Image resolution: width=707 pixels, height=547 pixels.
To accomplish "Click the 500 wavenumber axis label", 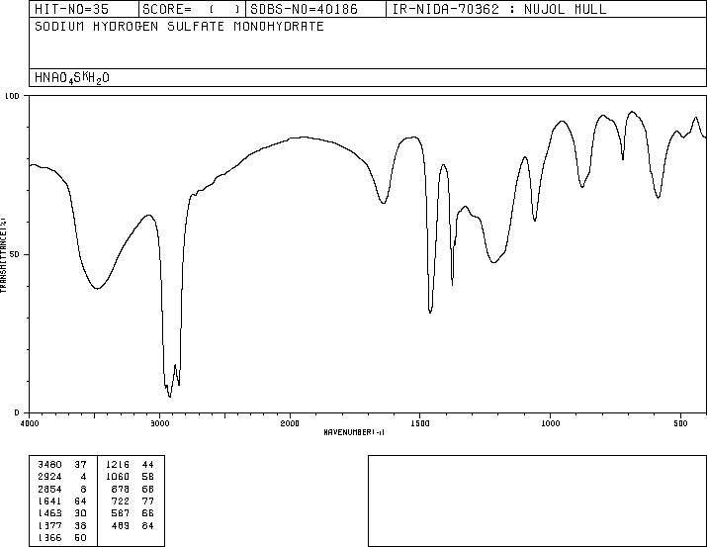I will (x=680, y=423).
